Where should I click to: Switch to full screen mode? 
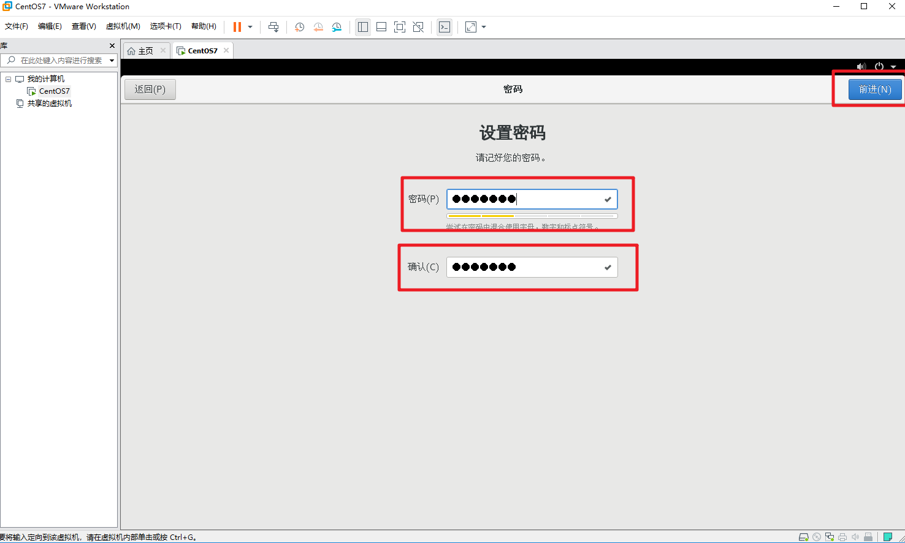[x=400, y=27]
